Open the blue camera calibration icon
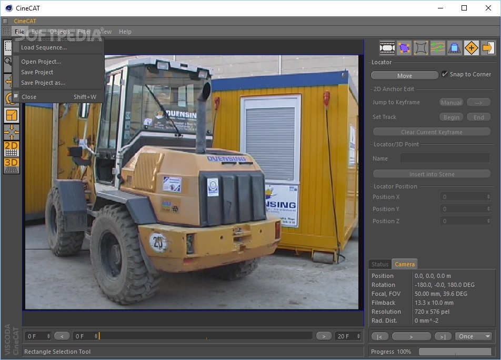 tap(454, 48)
